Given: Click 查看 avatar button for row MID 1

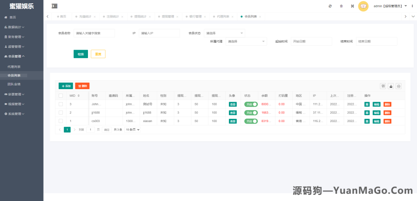Looking at the screenshot, I should click(233, 121).
